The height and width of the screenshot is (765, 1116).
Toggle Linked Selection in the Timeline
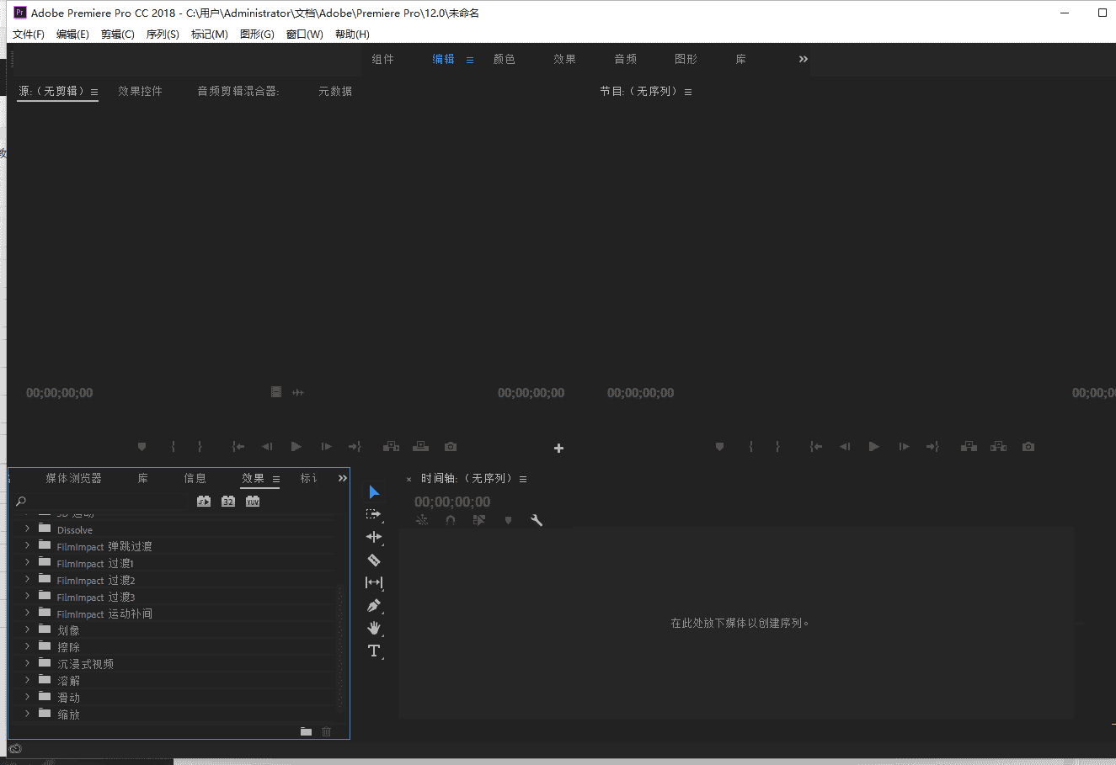(x=421, y=519)
